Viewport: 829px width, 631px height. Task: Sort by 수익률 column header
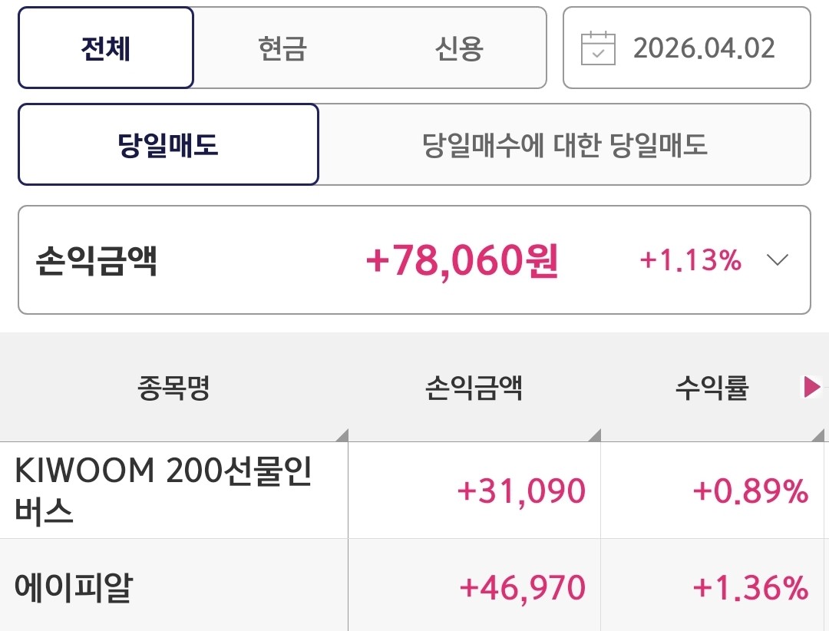(x=712, y=388)
